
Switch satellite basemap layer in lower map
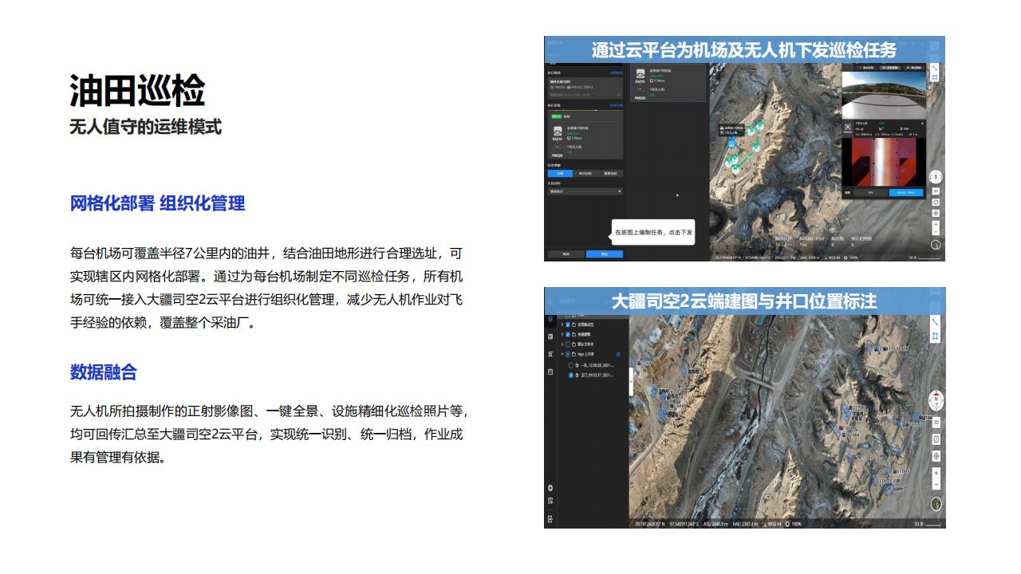pos(936,504)
